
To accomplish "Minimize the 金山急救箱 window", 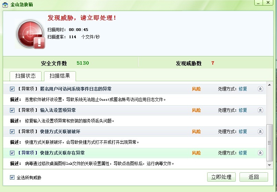I will point(258,3).
